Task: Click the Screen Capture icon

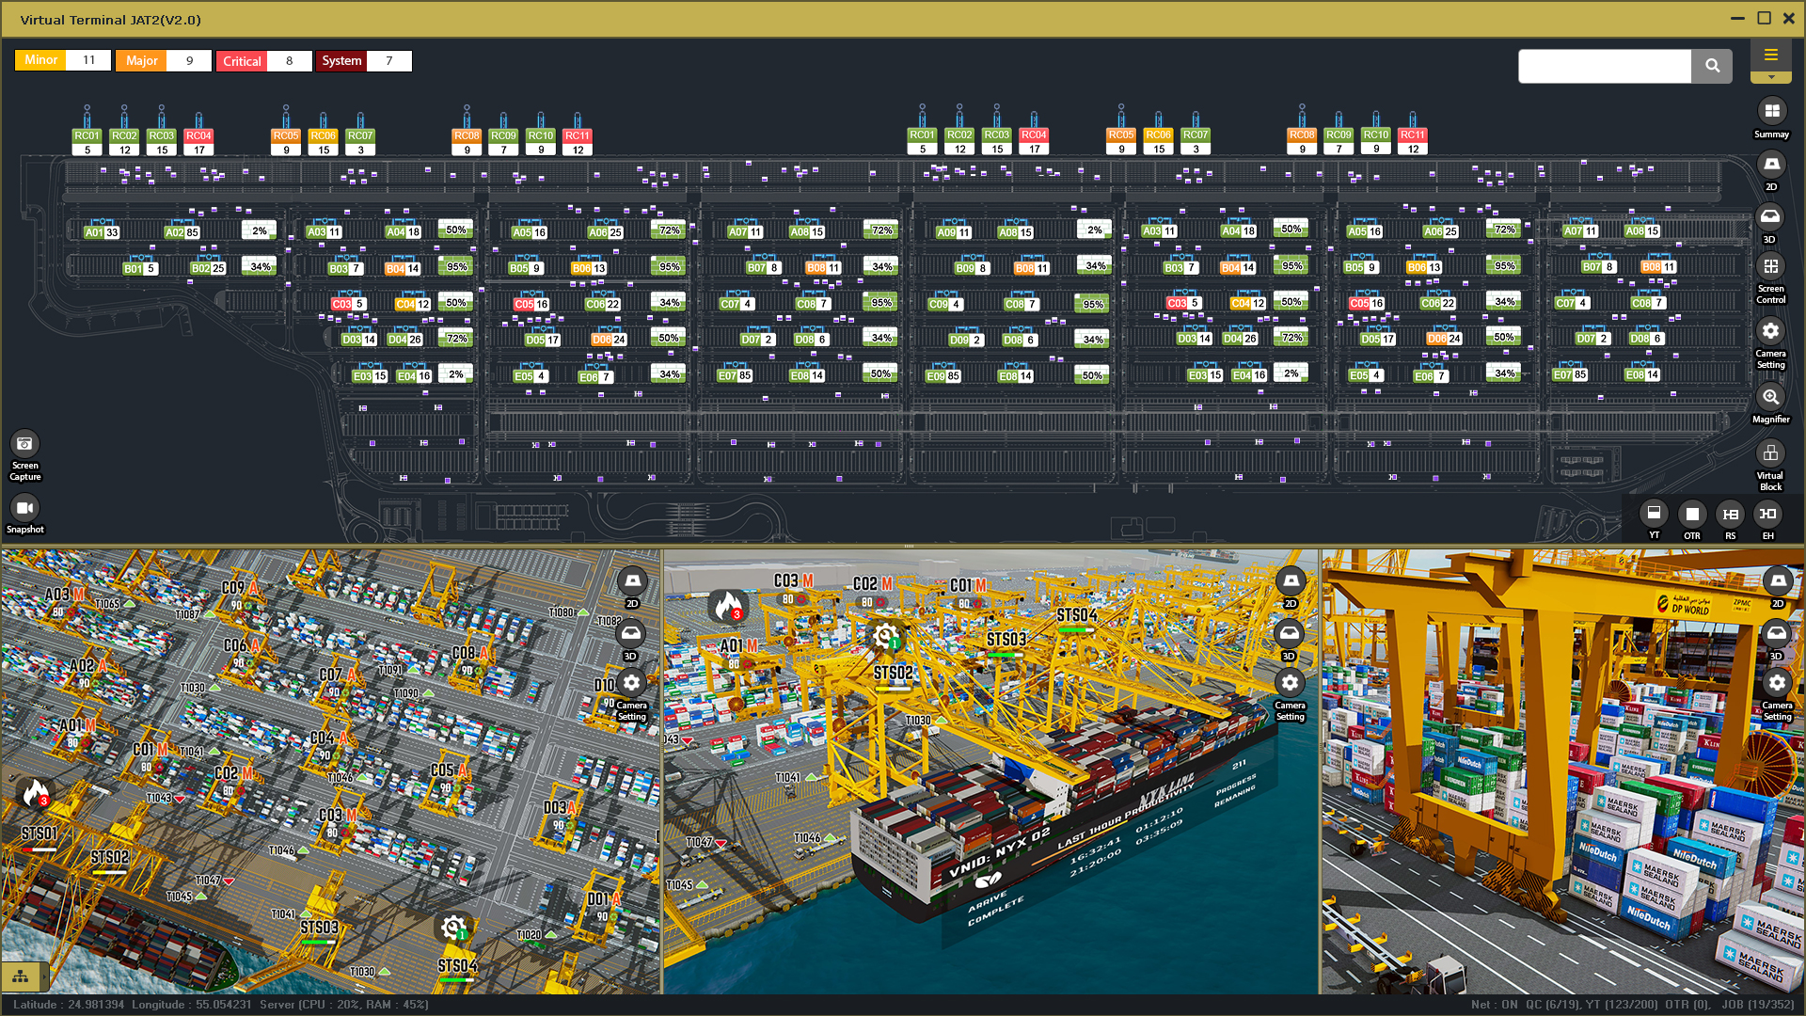Action: (x=25, y=444)
